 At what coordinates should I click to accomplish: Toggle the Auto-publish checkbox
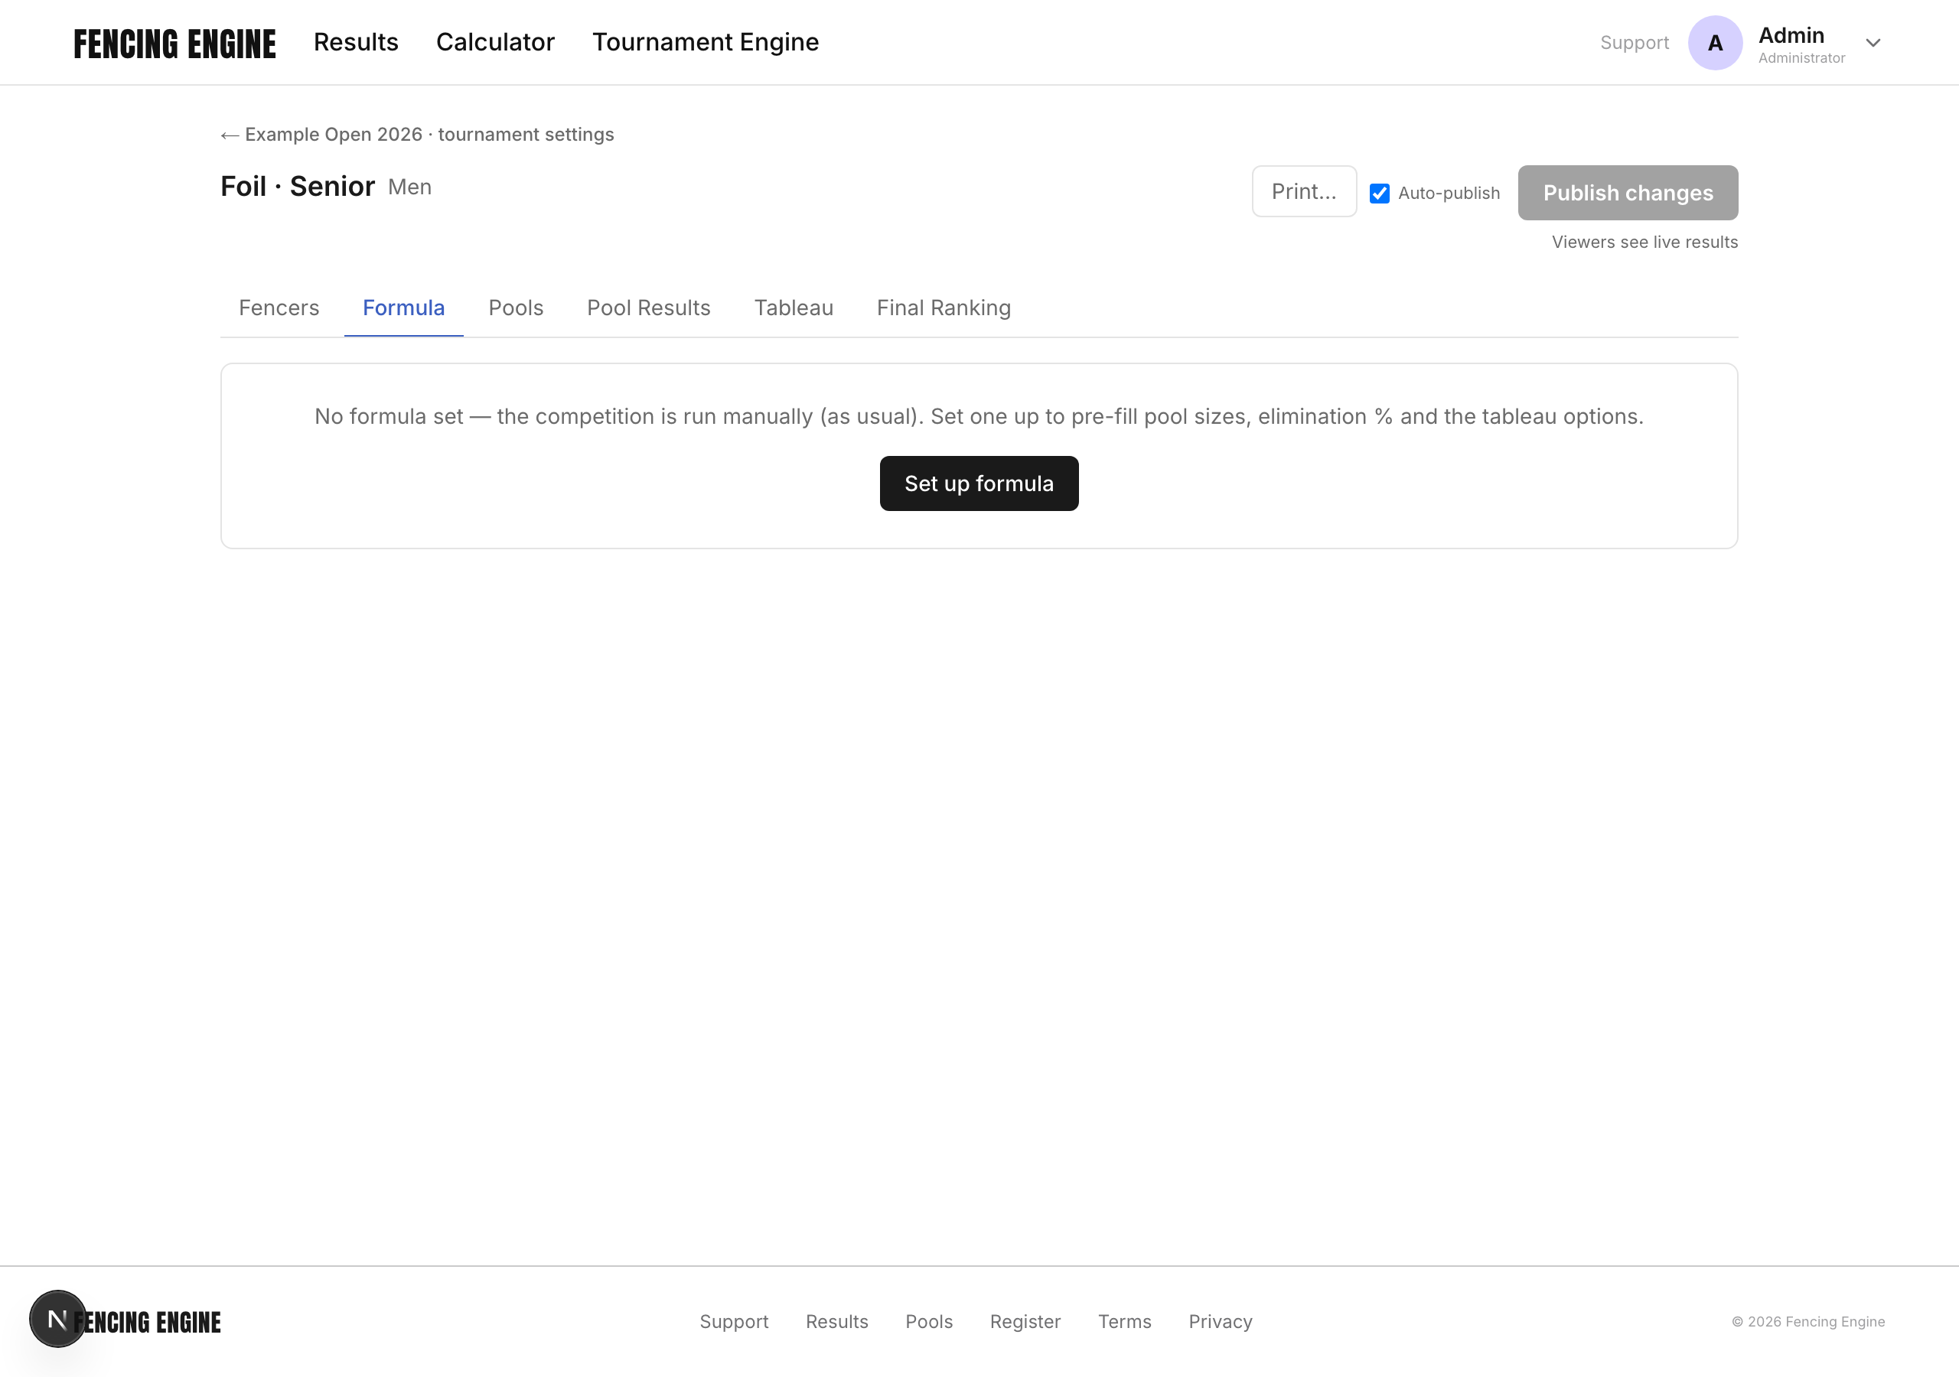point(1379,194)
